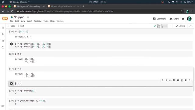Open the Chrome three-dot menu

[x=192, y=11]
